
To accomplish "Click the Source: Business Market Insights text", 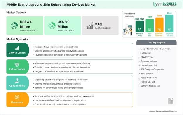I will pyautogui.click(x=163, y=111).
